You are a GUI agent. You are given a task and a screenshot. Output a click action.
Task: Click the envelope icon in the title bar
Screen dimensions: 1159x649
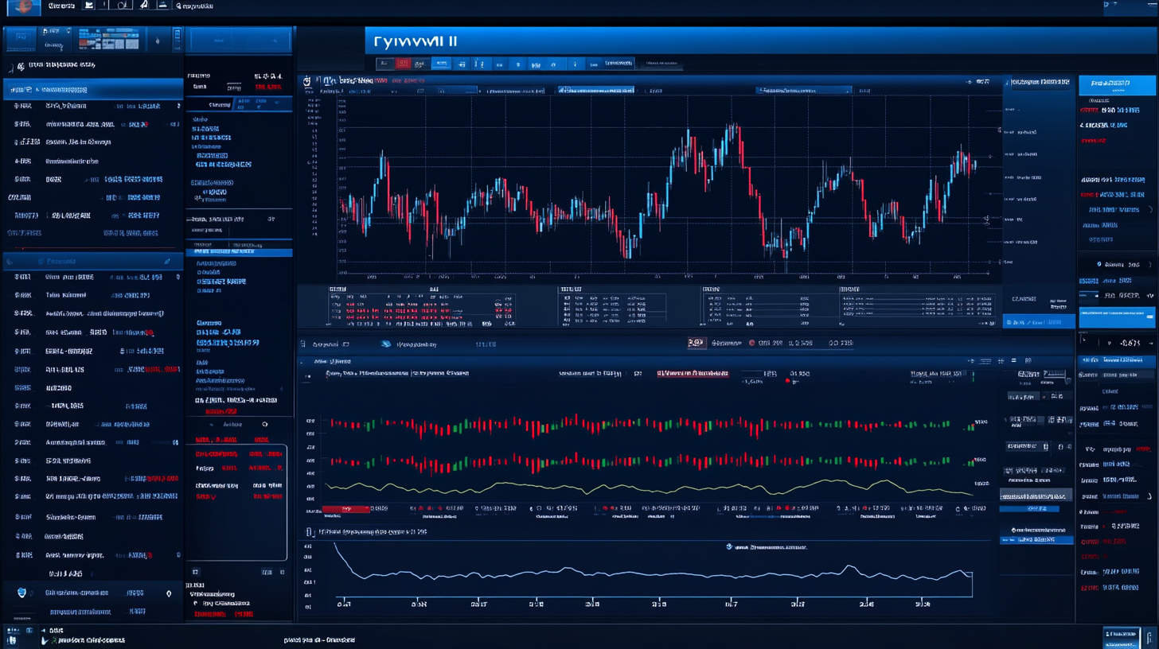coord(88,6)
